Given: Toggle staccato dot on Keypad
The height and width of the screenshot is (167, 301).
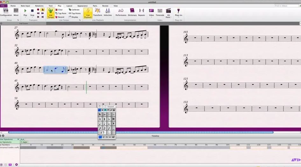Looking at the screenshot, I should pyautogui.click(x=109, y=115).
